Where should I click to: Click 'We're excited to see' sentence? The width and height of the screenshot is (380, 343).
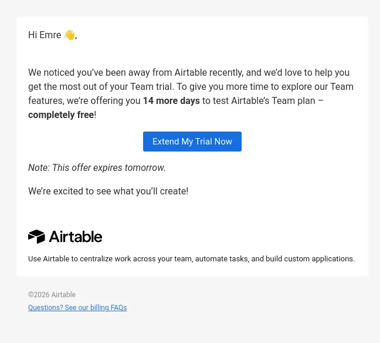tap(108, 191)
